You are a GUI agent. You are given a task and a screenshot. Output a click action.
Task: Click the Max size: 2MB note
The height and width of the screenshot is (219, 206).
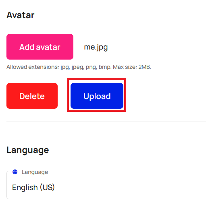pyautogui.click(x=132, y=67)
